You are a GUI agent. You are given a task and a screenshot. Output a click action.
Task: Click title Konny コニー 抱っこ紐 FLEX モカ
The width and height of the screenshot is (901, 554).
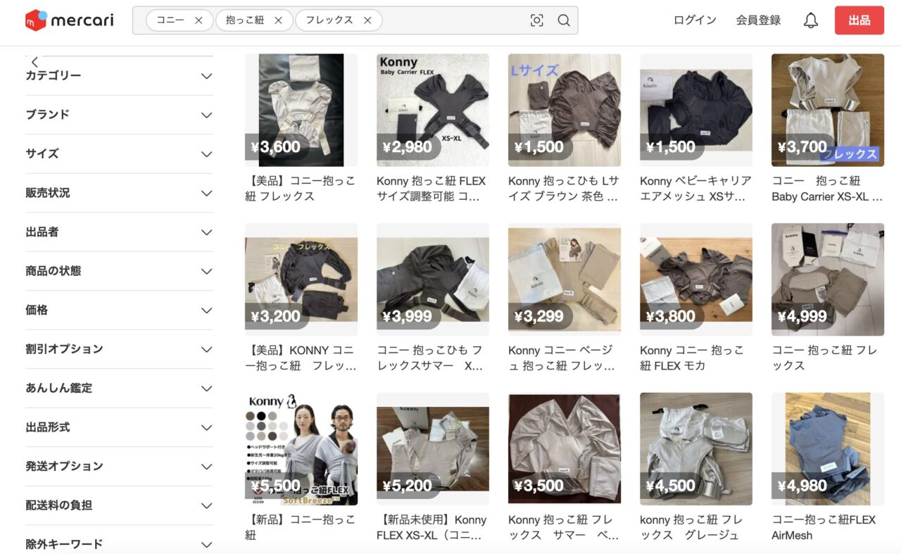point(692,358)
